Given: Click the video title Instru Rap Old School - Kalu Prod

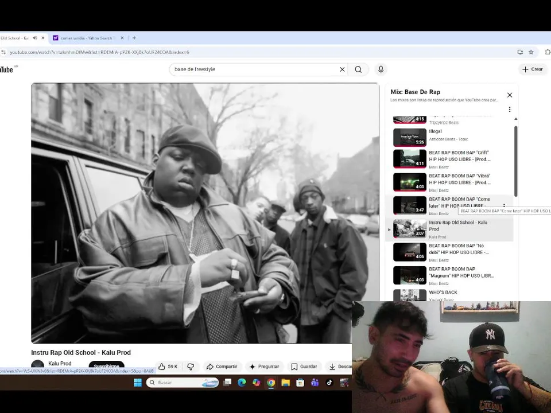Looking at the screenshot, I should (x=81, y=353).
